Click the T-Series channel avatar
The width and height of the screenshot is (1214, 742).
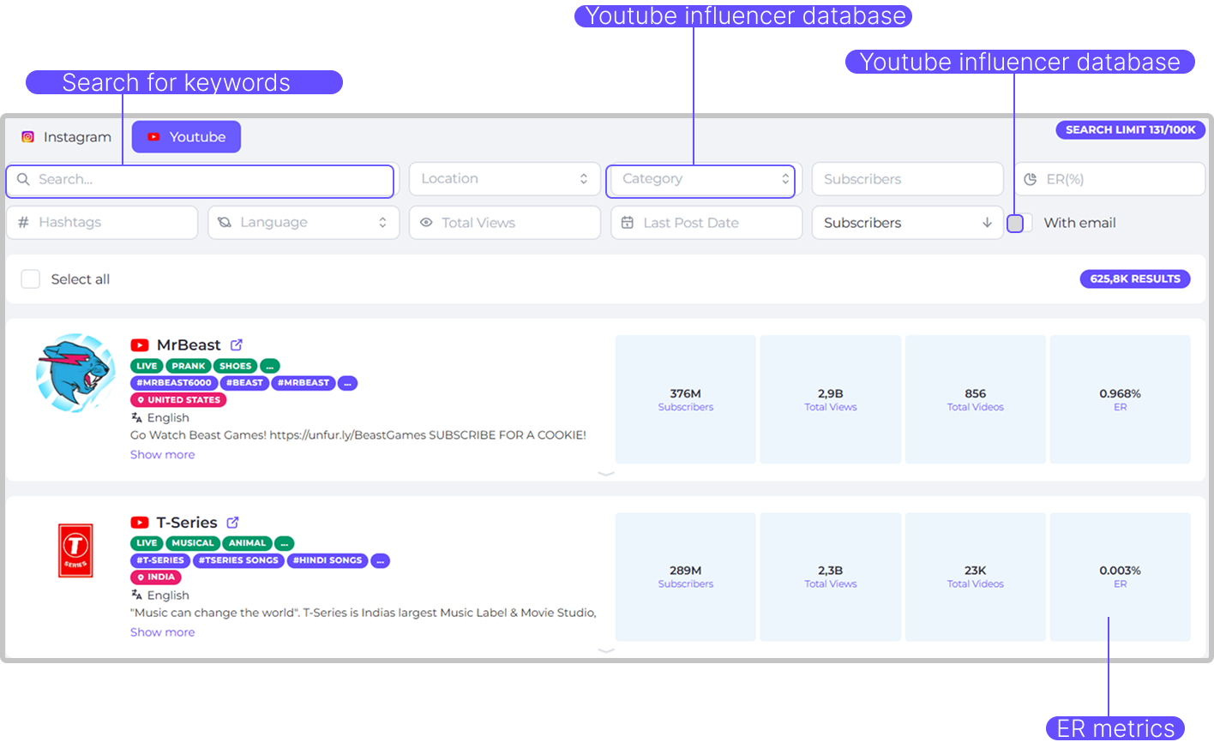75,551
